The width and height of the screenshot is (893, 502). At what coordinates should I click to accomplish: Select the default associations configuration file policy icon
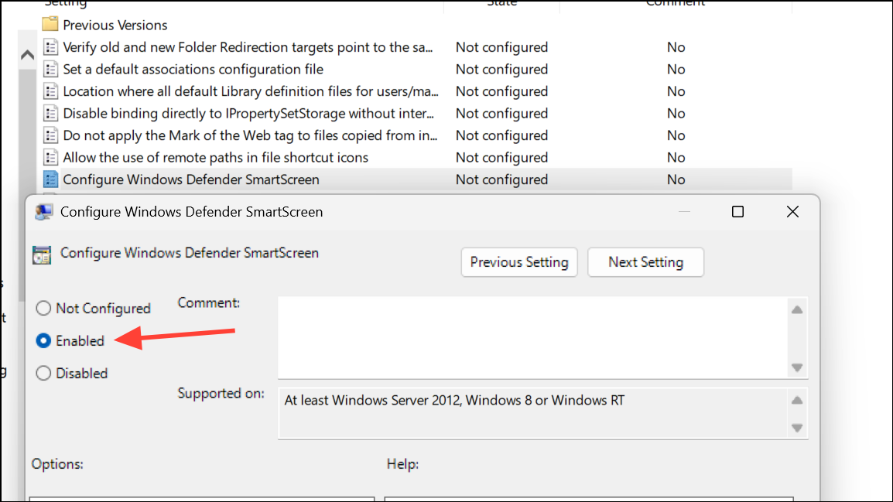[51, 69]
